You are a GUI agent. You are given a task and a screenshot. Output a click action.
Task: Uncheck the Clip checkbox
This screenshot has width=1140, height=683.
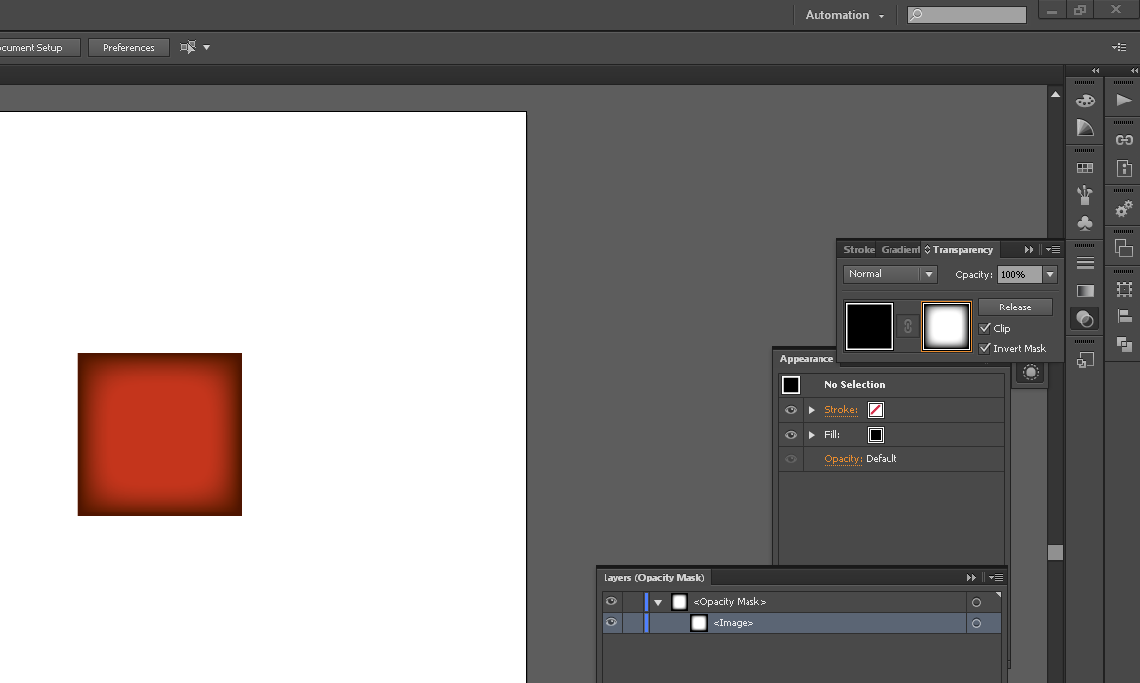click(985, 328)
